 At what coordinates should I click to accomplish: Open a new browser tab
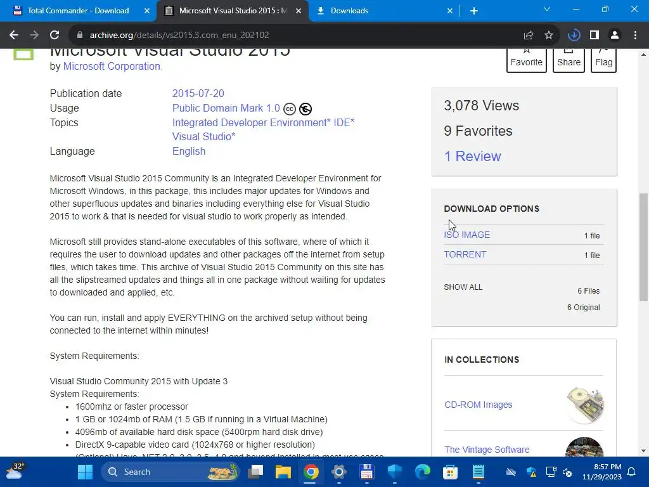(x=474, y=11)
